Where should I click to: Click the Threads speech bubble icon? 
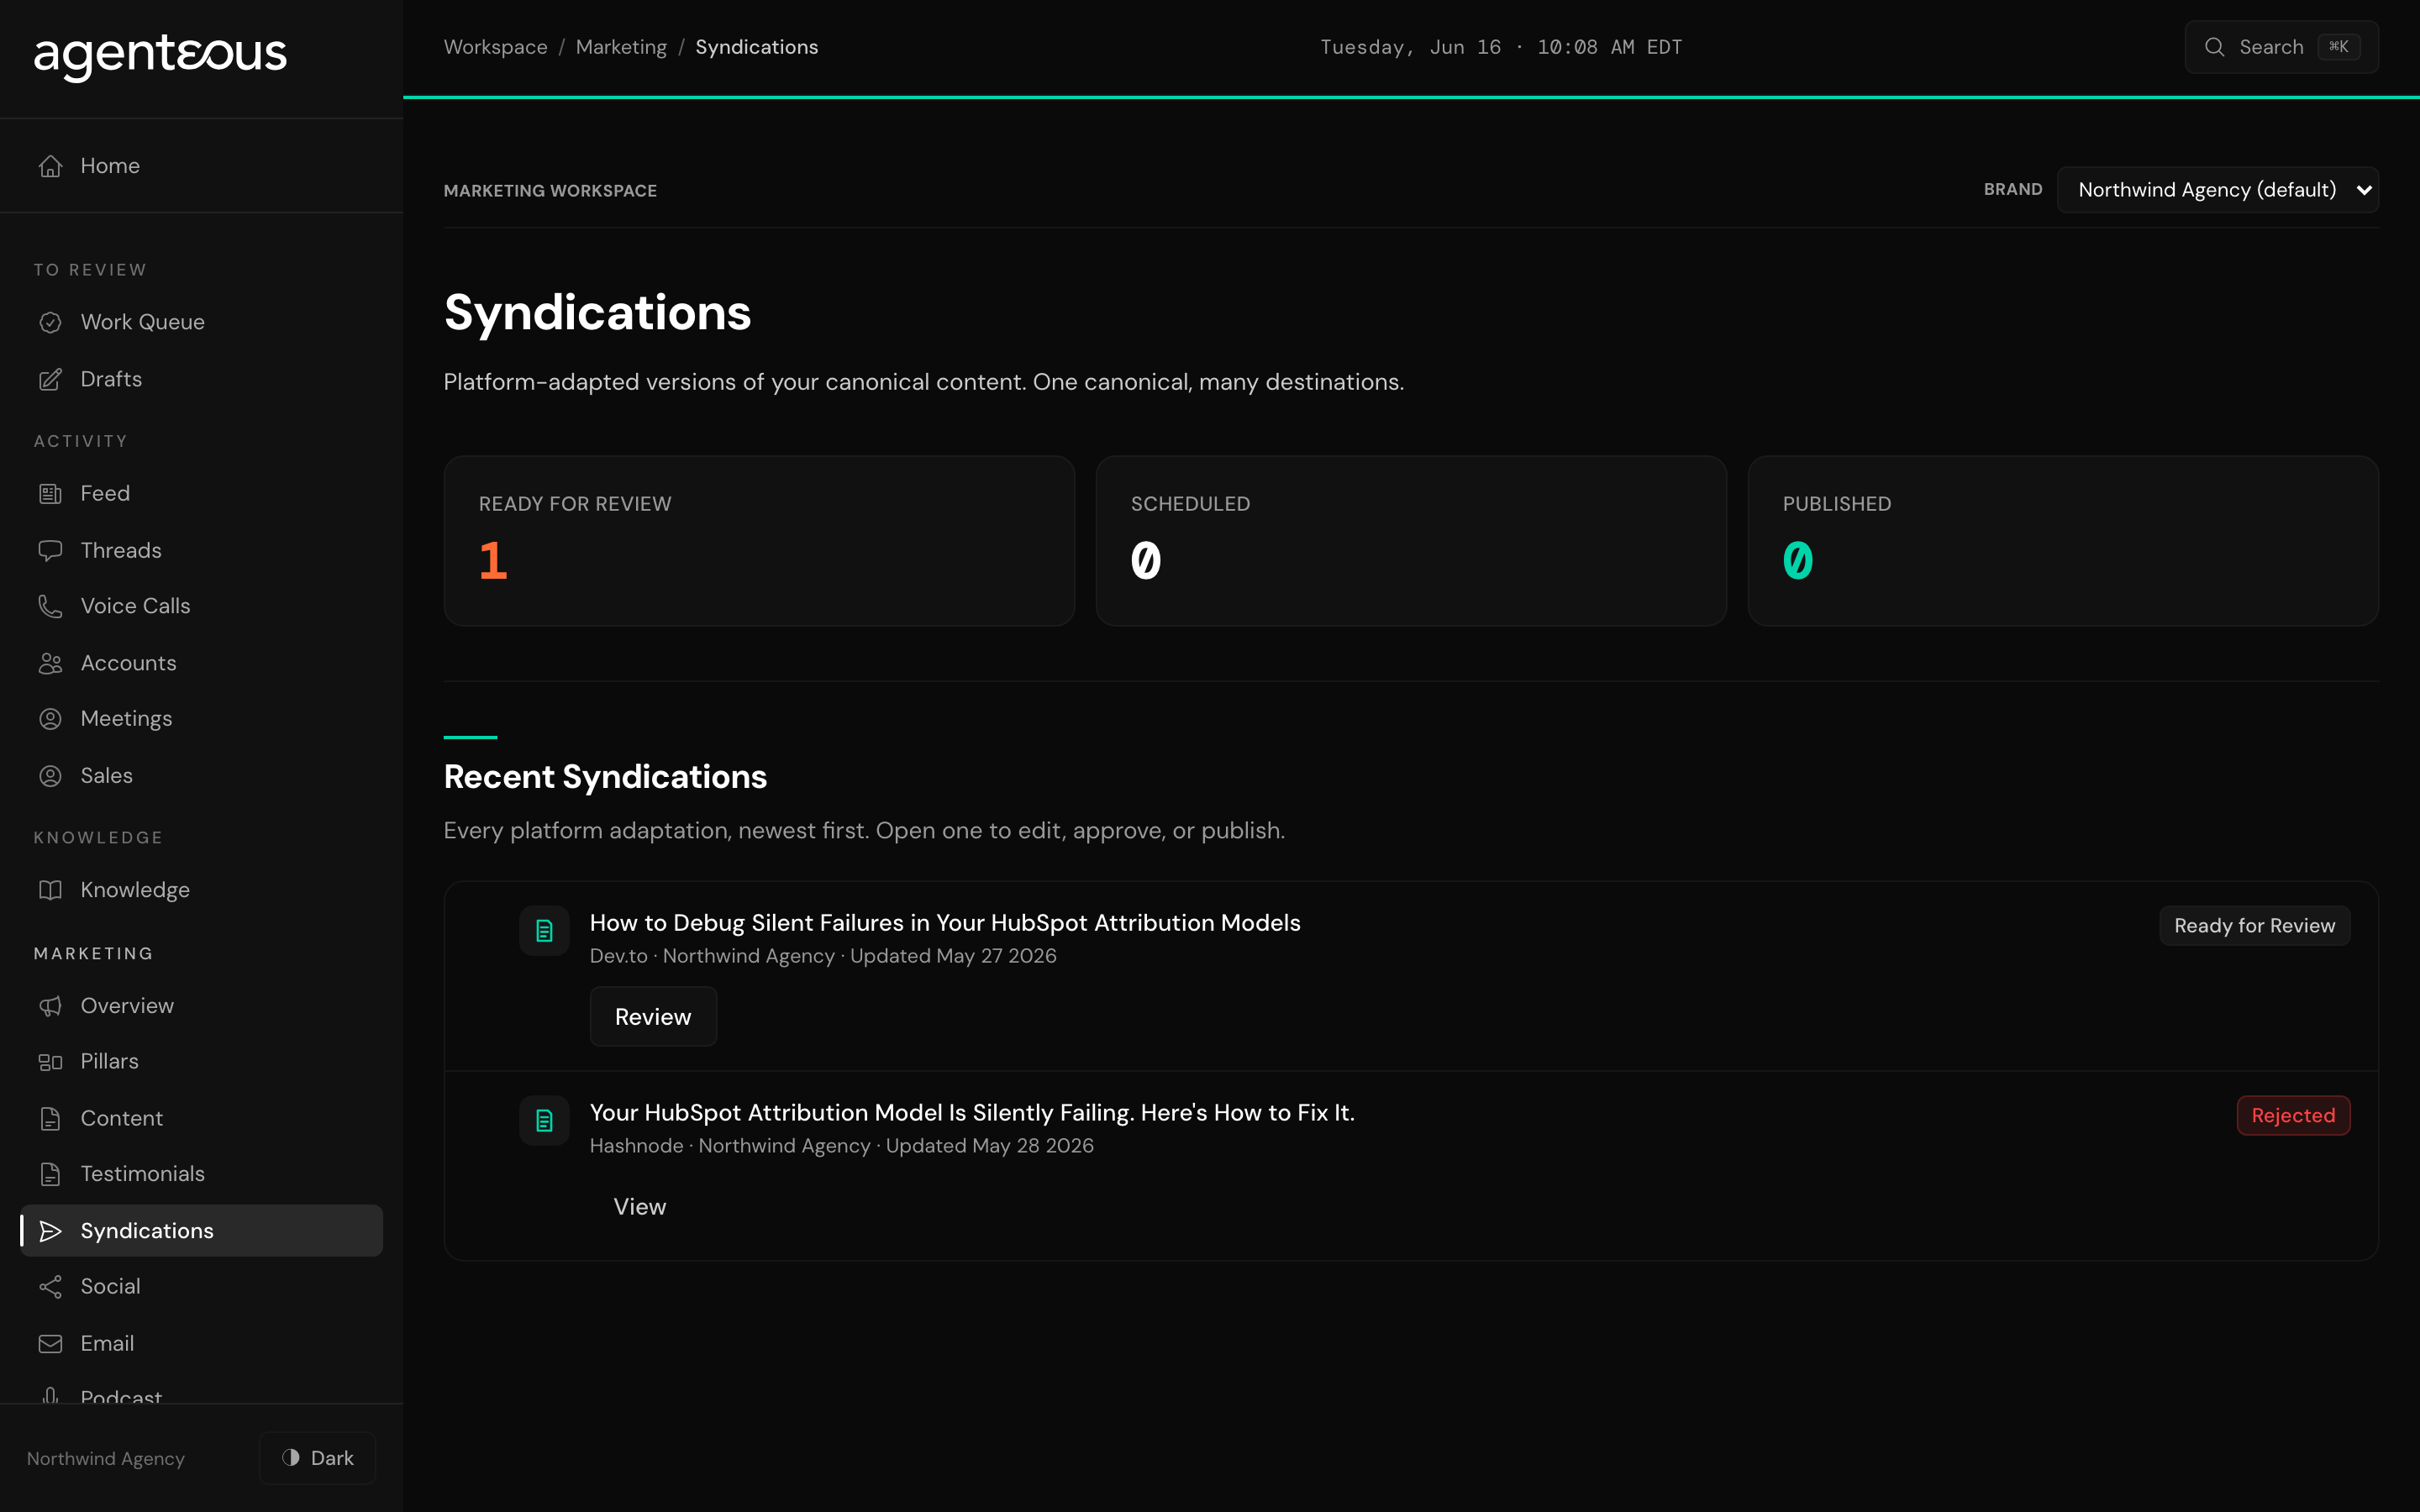50,550
